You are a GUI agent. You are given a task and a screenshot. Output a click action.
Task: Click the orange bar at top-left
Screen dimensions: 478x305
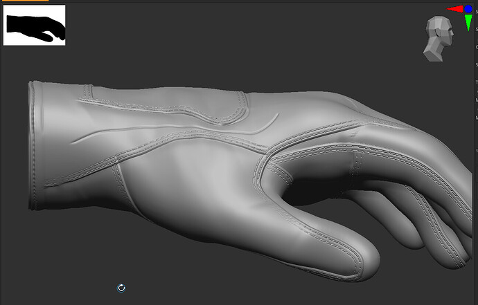click(x=26, y=1)
